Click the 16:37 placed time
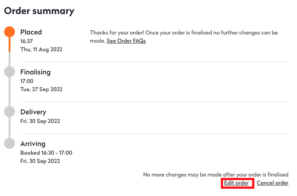 27,41
